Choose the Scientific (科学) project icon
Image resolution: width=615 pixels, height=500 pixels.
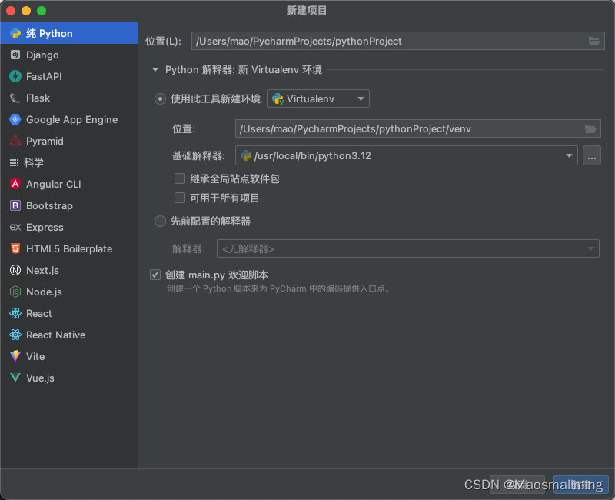tap(14, 162)
